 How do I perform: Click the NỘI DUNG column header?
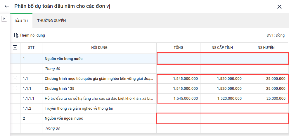click(99, 47)
